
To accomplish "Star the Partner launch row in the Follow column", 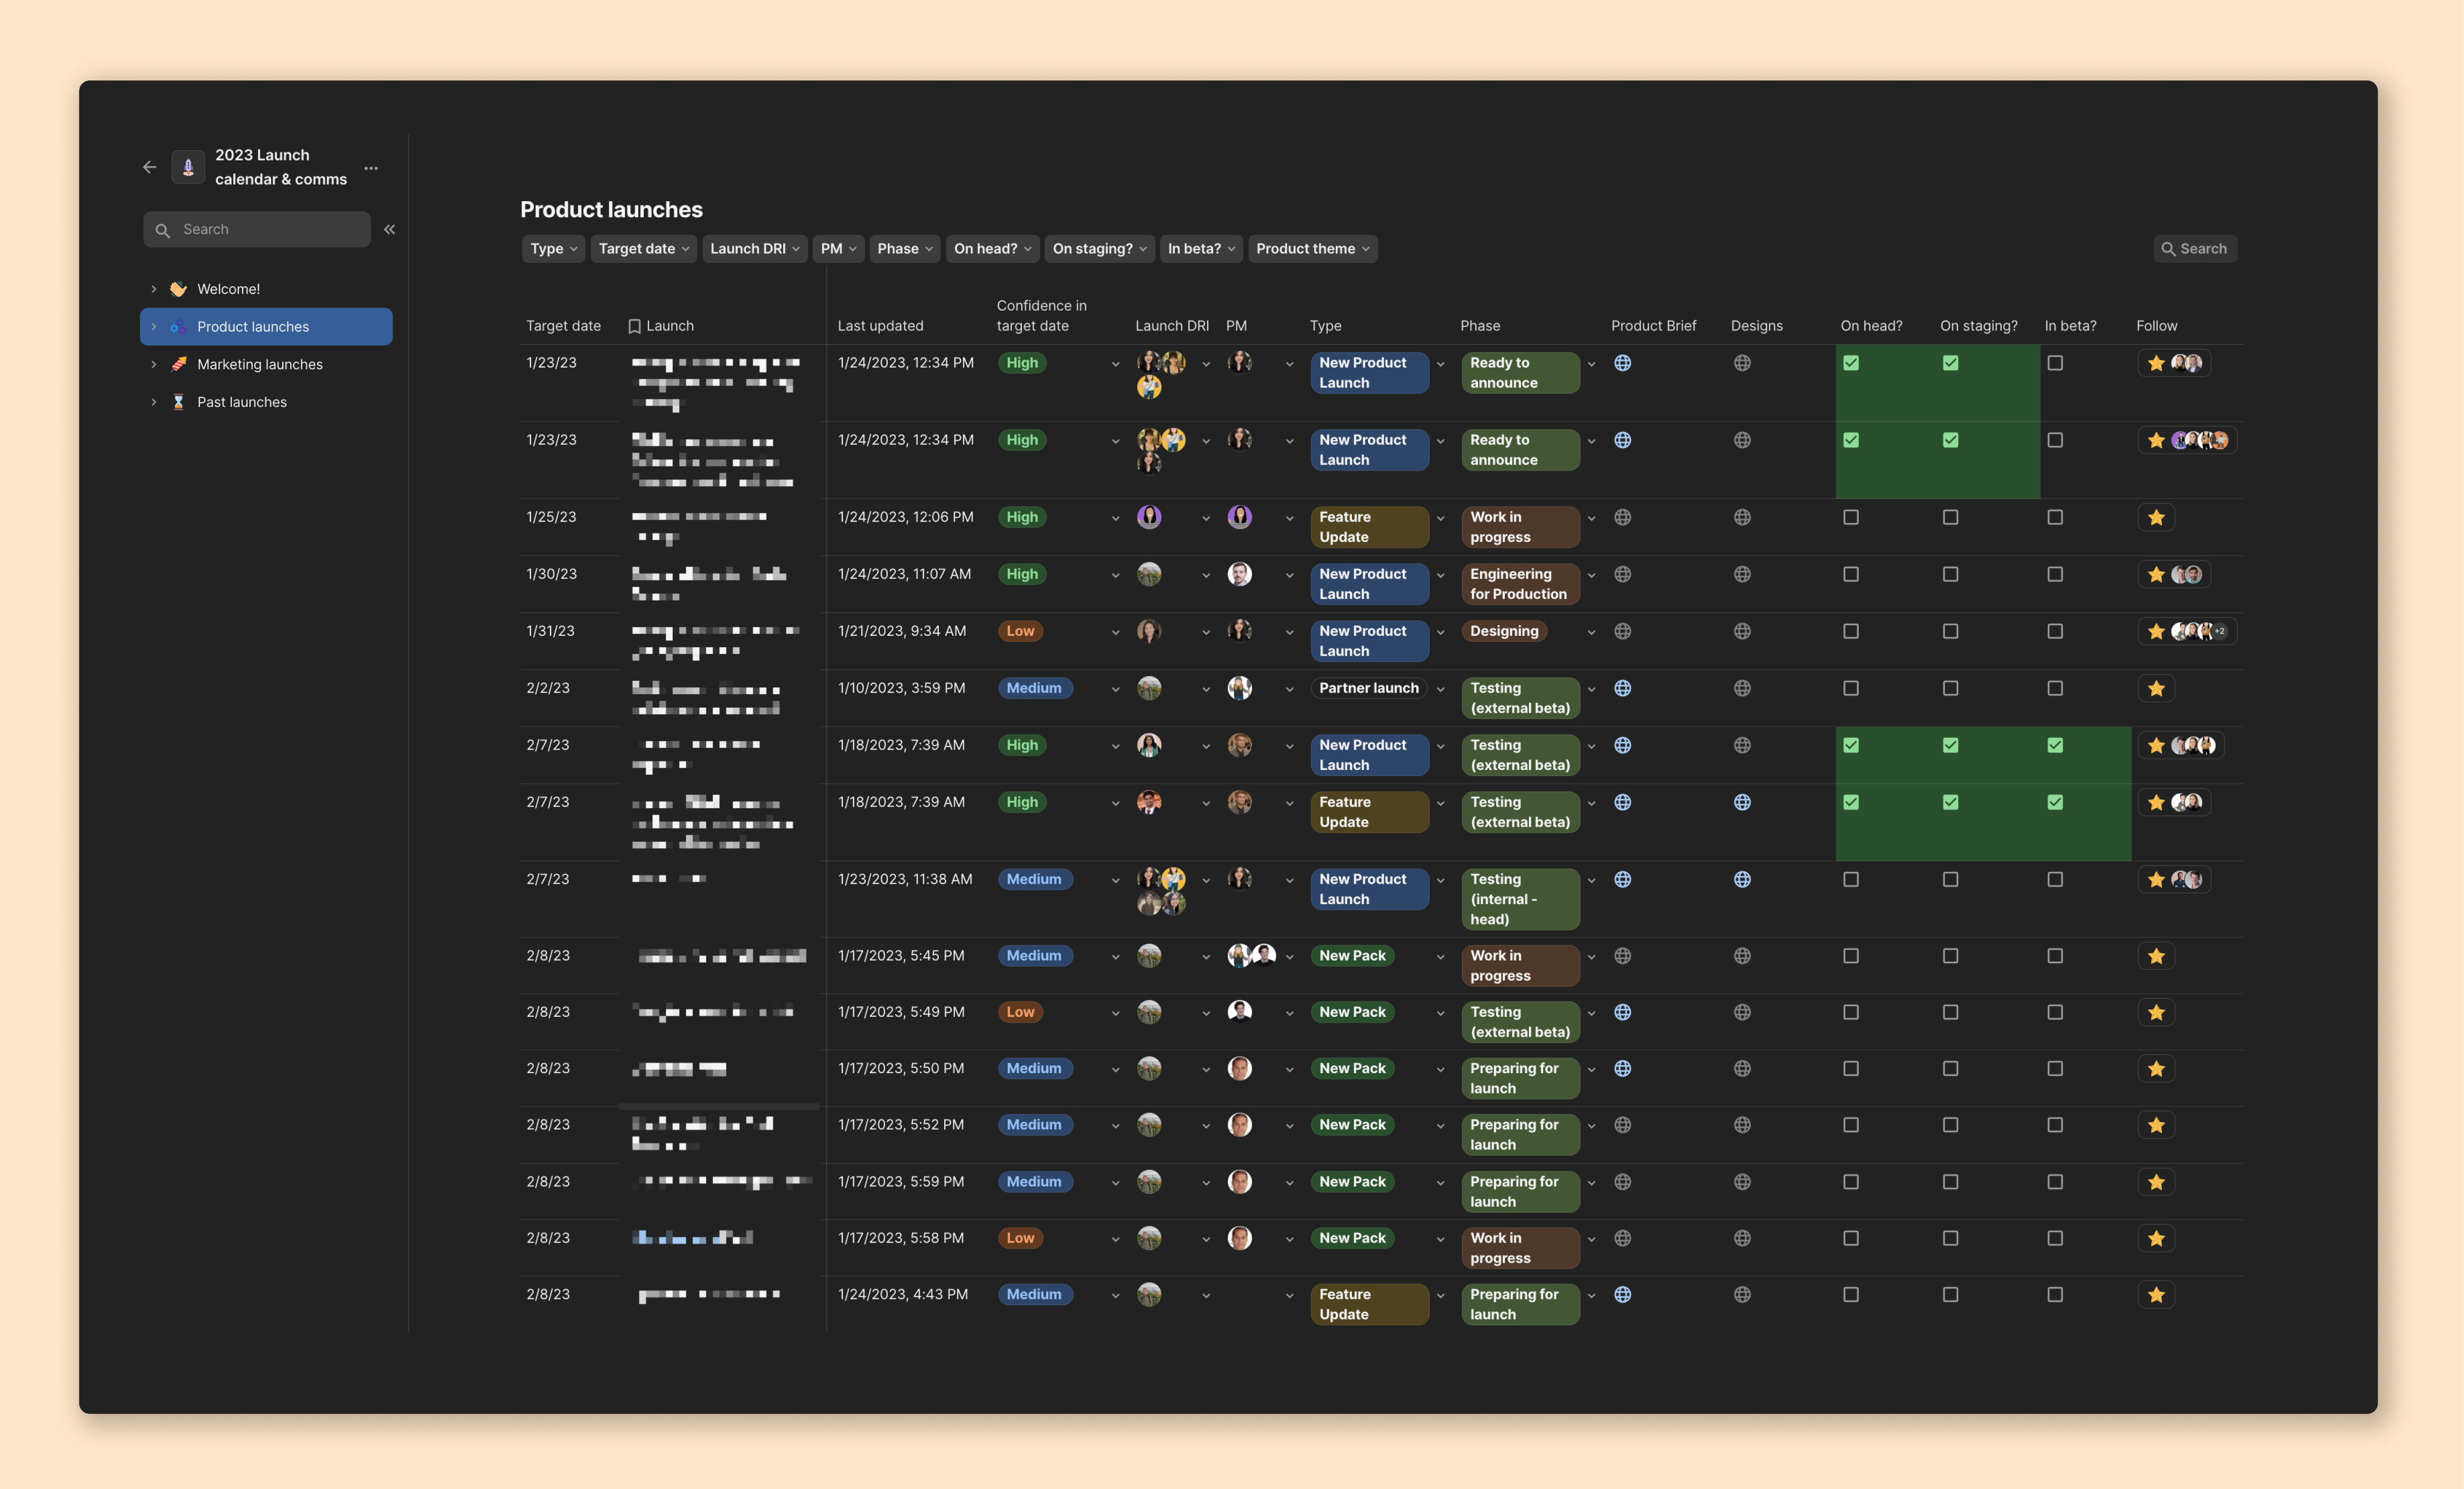I will (2156, 688).
